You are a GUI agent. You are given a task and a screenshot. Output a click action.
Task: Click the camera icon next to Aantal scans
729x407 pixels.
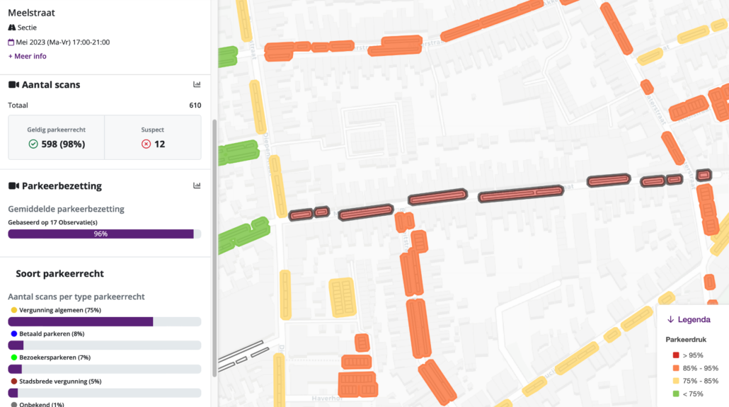tap(13, 85)
